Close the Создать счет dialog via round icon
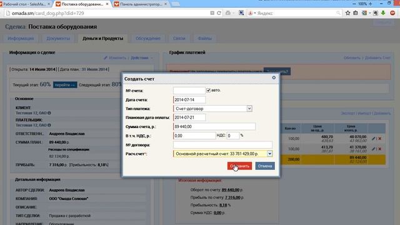 pyautogui.click(x=274, y=77)
